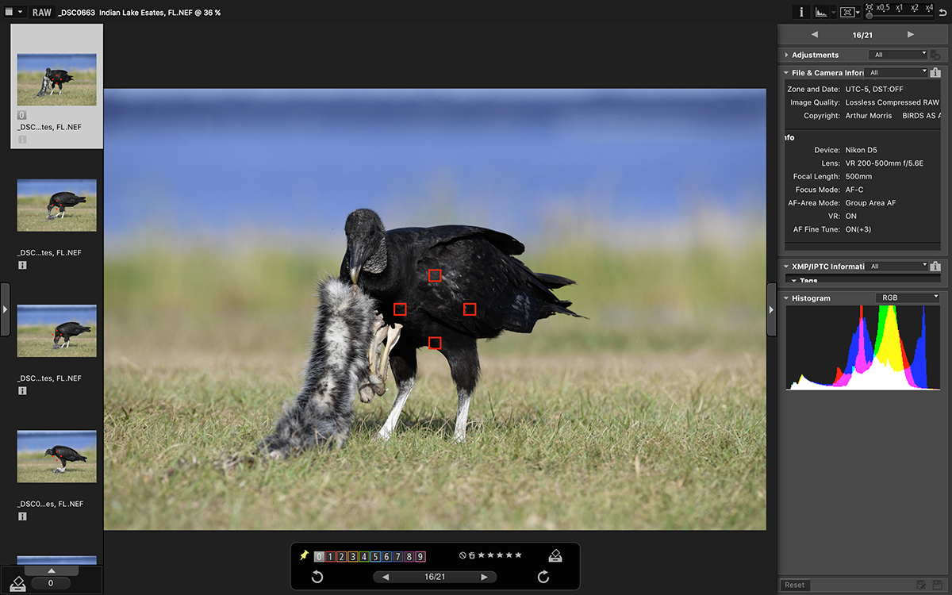Click the 0 label badge on the first thumbnail
Viewport: 952px width, 595px height.
click(x=22, y=115)
